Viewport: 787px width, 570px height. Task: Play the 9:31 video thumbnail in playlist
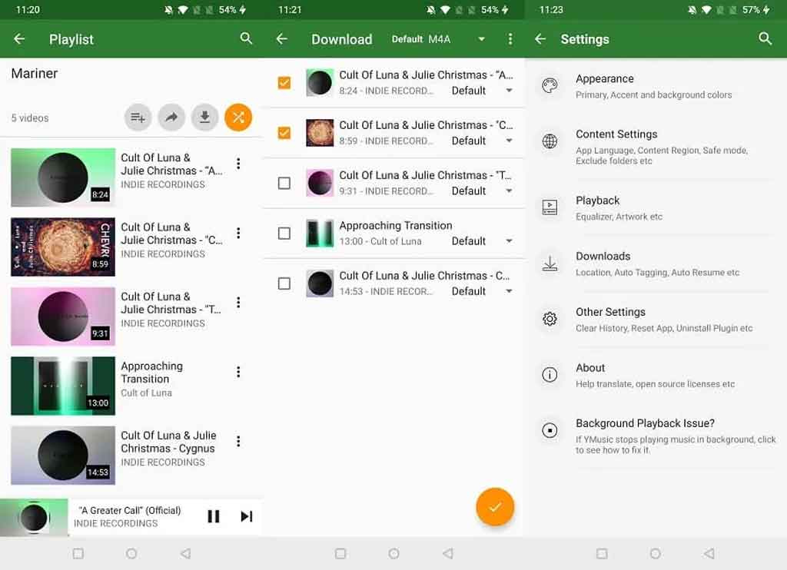[x=63, y=316]
